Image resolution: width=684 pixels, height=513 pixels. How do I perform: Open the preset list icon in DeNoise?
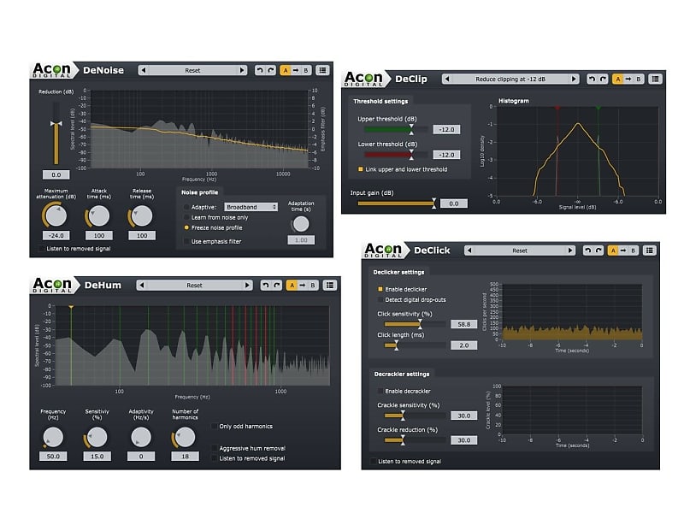pyautogui.click(x=322, y=70)
